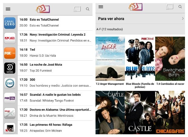Open hamburger menu on right screen
Image resolution: width=188 pixels, height=137 pixels.
(x=101, y=7)
